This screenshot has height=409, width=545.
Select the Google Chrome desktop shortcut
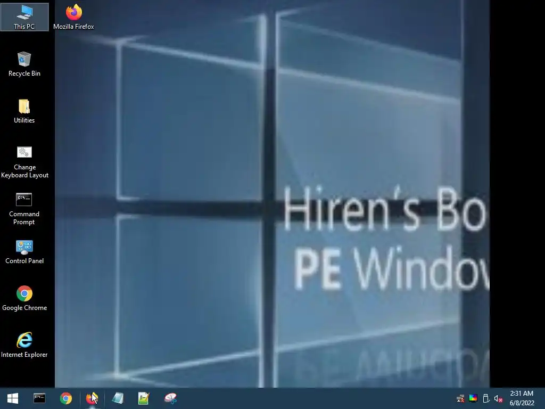(24, 298)
